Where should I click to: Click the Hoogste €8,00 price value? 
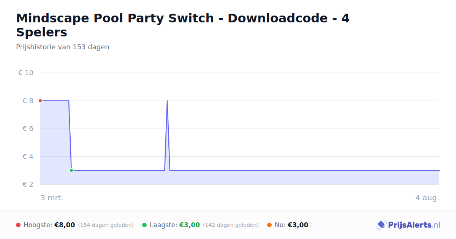(x=65, y=225)
